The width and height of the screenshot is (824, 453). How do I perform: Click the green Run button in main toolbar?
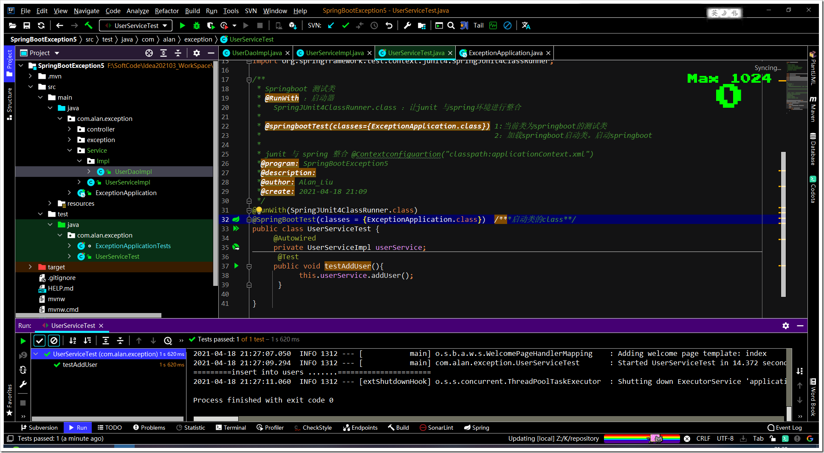(x=182, y=25)
